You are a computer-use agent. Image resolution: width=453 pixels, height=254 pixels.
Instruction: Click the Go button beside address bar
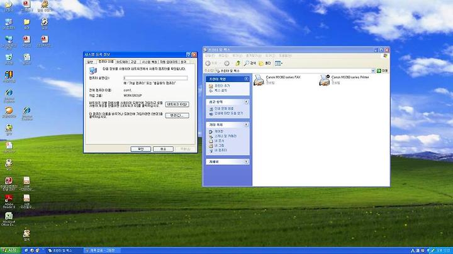383,71
